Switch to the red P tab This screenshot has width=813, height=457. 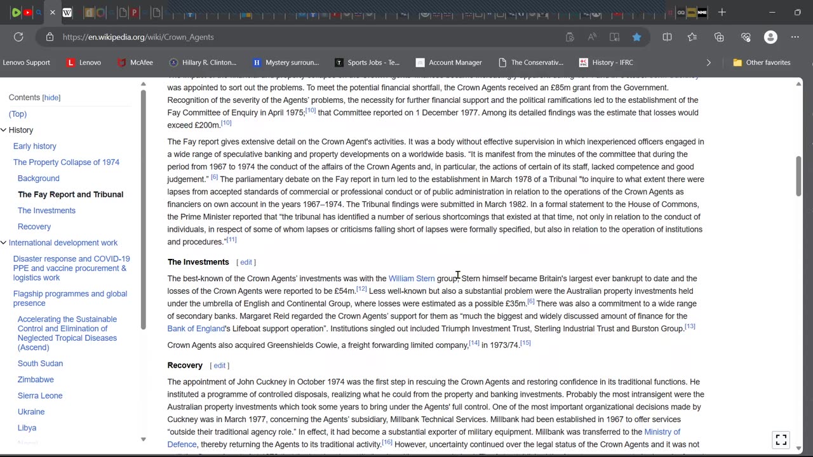click(x=134, y=12)
